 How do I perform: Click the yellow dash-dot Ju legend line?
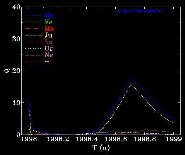[x=34, y=35]
